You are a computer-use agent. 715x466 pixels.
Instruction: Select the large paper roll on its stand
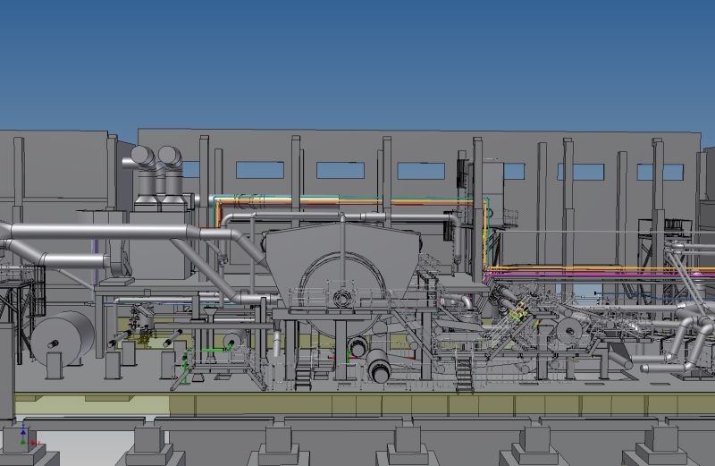[62, 339]
